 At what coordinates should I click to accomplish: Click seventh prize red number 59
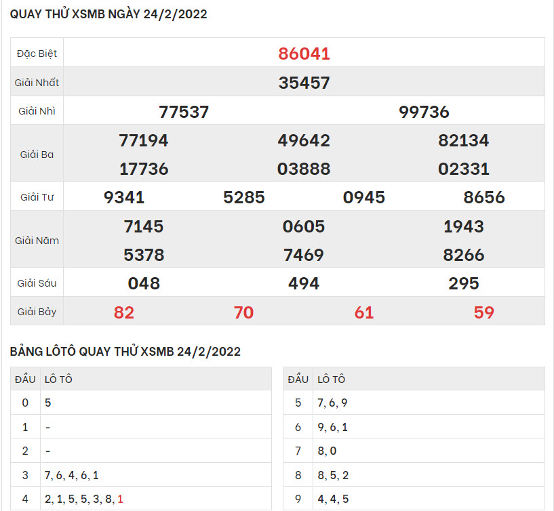(484, 312)
